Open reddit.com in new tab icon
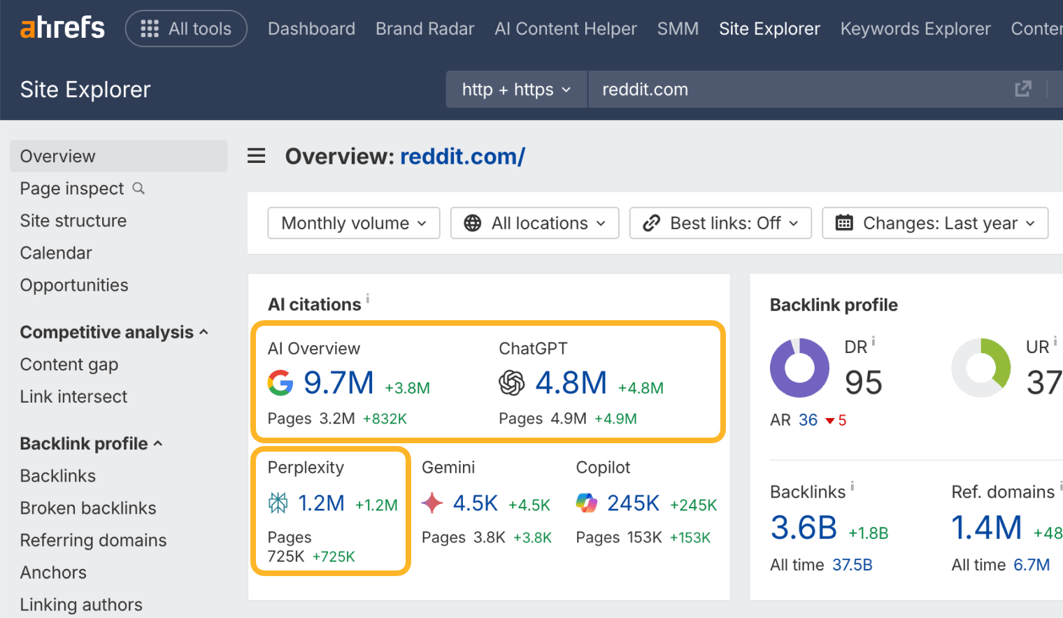Viewport: 1063px width, 618px height. [x=1022, y=89]
